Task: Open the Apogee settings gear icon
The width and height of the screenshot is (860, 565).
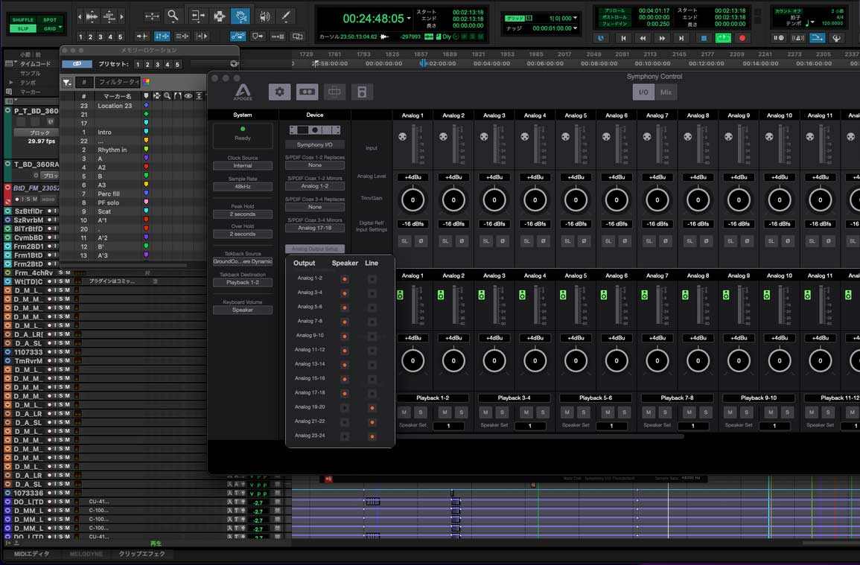Action: tap(280, 92)
